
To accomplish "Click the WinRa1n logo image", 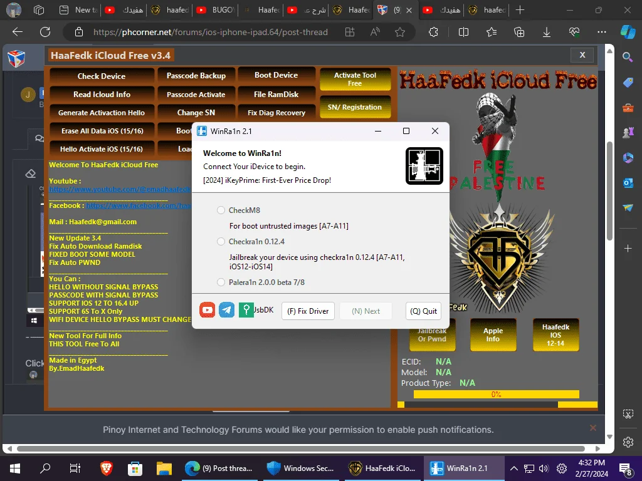I will (x=424, y=165).
